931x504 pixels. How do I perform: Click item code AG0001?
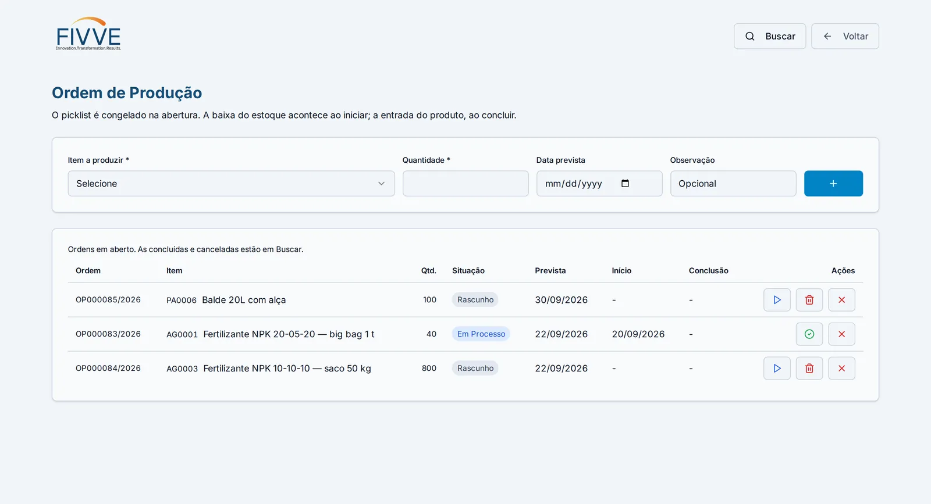pos(182,335)
